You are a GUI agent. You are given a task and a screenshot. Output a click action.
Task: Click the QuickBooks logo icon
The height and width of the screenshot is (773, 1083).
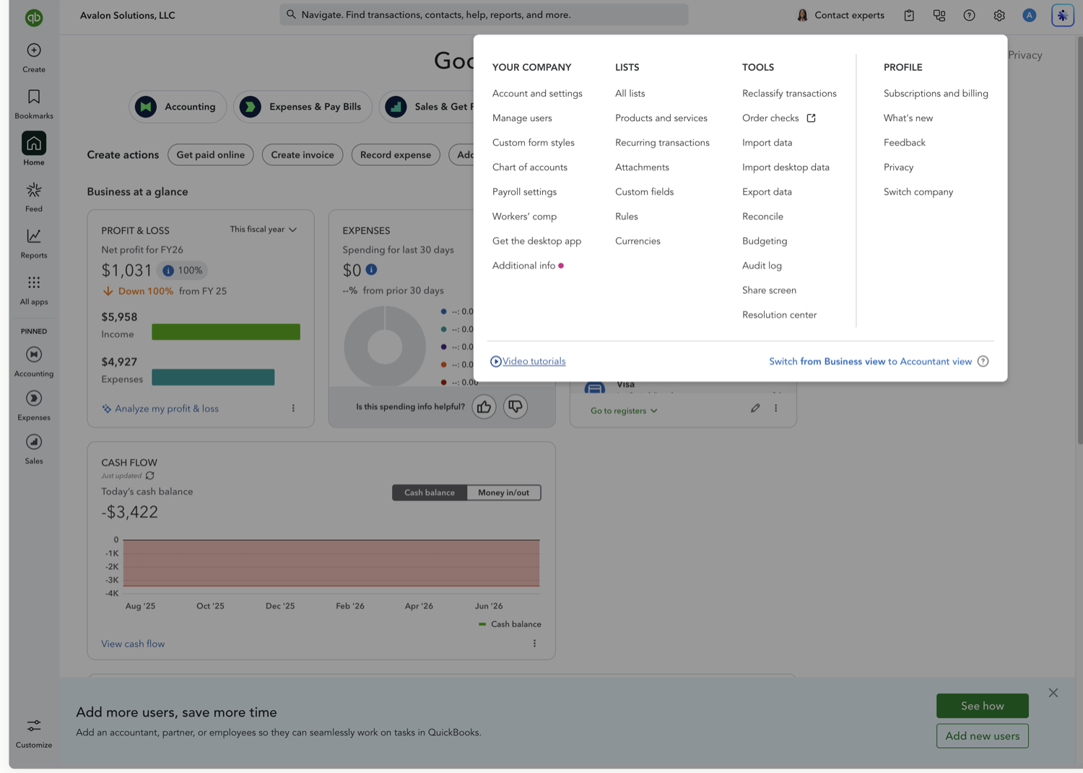[x=34, y=17]
